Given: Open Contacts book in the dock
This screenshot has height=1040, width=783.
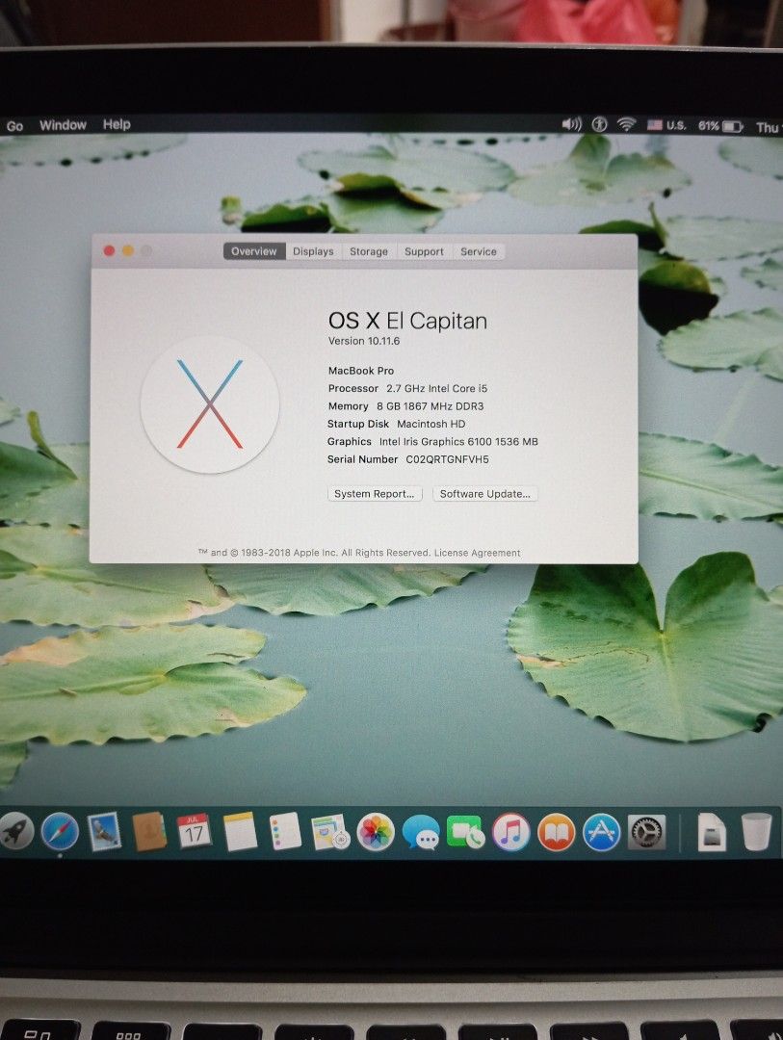Looking at the screenshot, I should pyautogui.click(x=149, y=831).
